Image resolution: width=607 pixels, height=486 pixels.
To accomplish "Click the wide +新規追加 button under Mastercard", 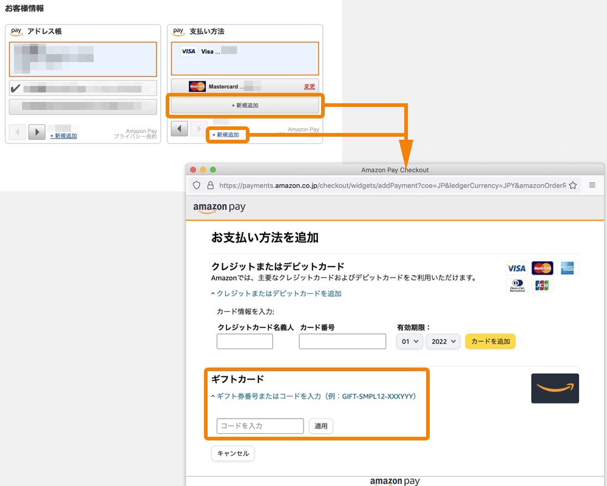I will pos(245,106).
